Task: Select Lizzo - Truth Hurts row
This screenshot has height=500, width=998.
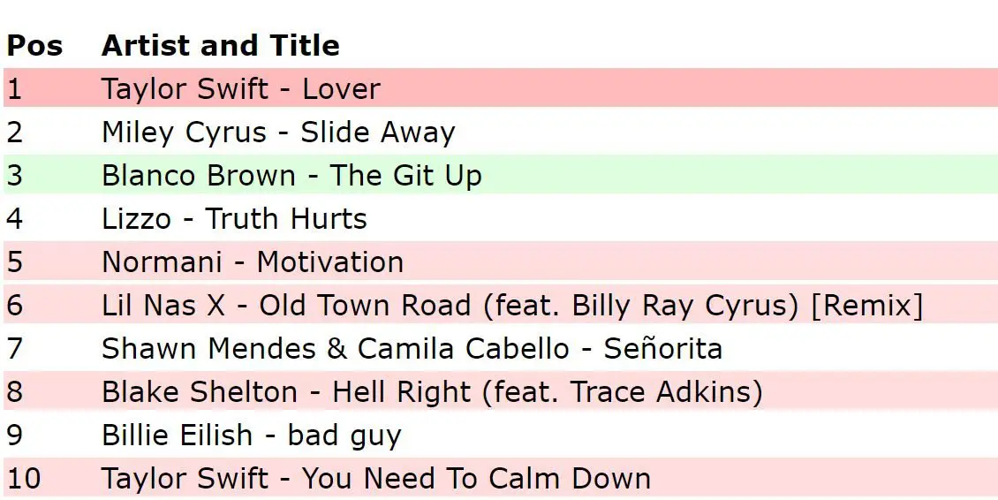Action: coord(234,219)
